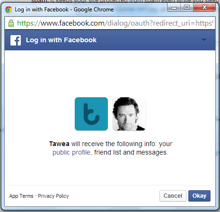Maximize the Log in with Facebook window
Viewport: 220px width, 212px height.
click(x=187, y=8)
